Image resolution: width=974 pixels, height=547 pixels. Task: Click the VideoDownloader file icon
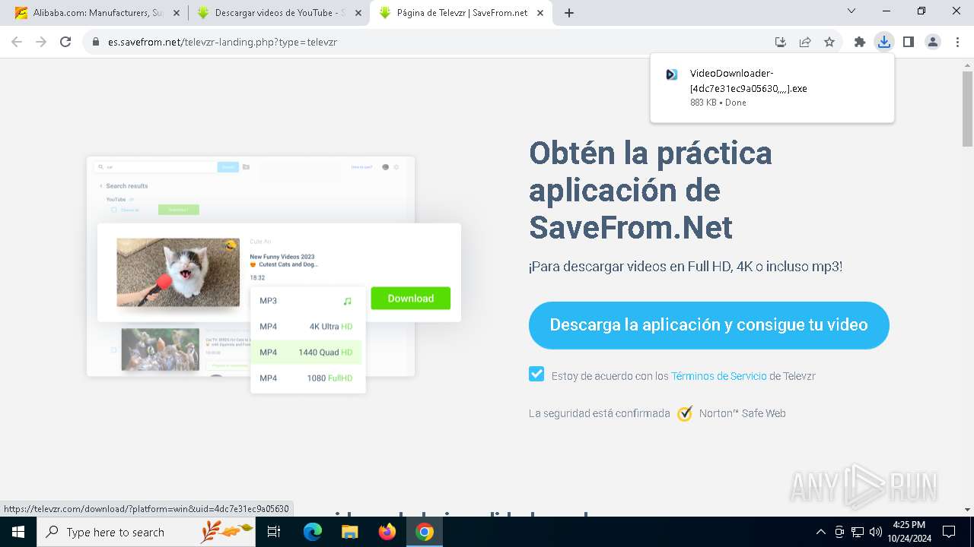[672, 74]
